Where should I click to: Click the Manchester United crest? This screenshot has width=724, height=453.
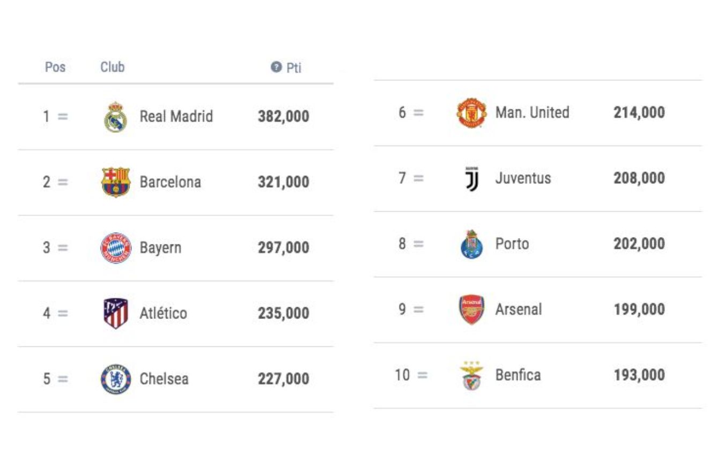[471, 113]
